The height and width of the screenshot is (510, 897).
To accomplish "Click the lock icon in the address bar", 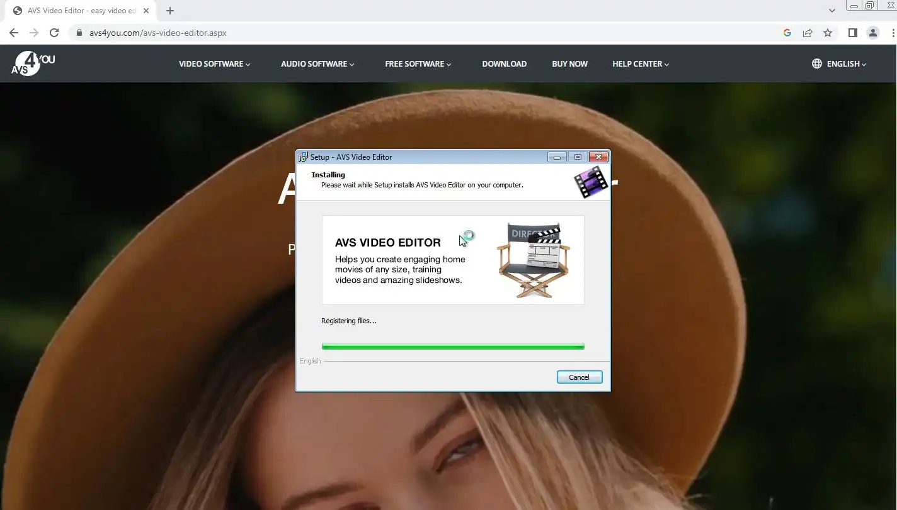I will pyautogui.click(x=79, y=33).
